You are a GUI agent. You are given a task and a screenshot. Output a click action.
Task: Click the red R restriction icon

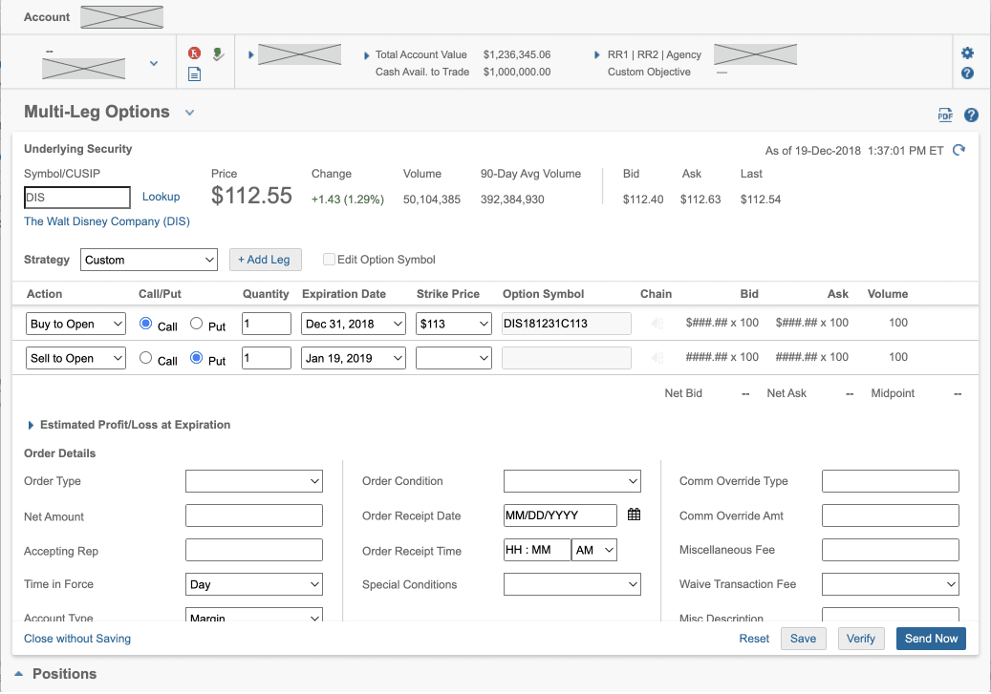point(194,53)
